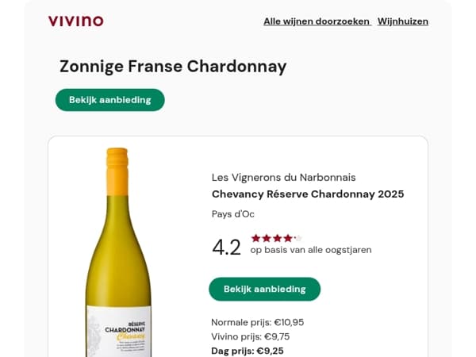This screenshot has height=357, width=476.
Task: Click Bekijk aanbieding button below the rating
Action: click(265, 289)
